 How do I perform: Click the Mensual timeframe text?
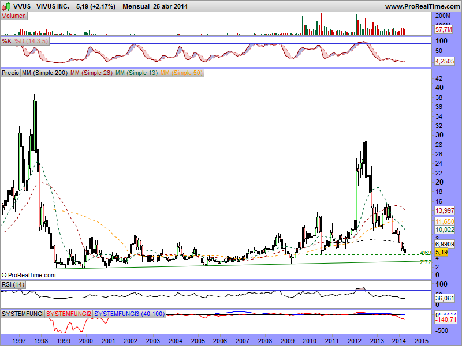click(136, 6)
